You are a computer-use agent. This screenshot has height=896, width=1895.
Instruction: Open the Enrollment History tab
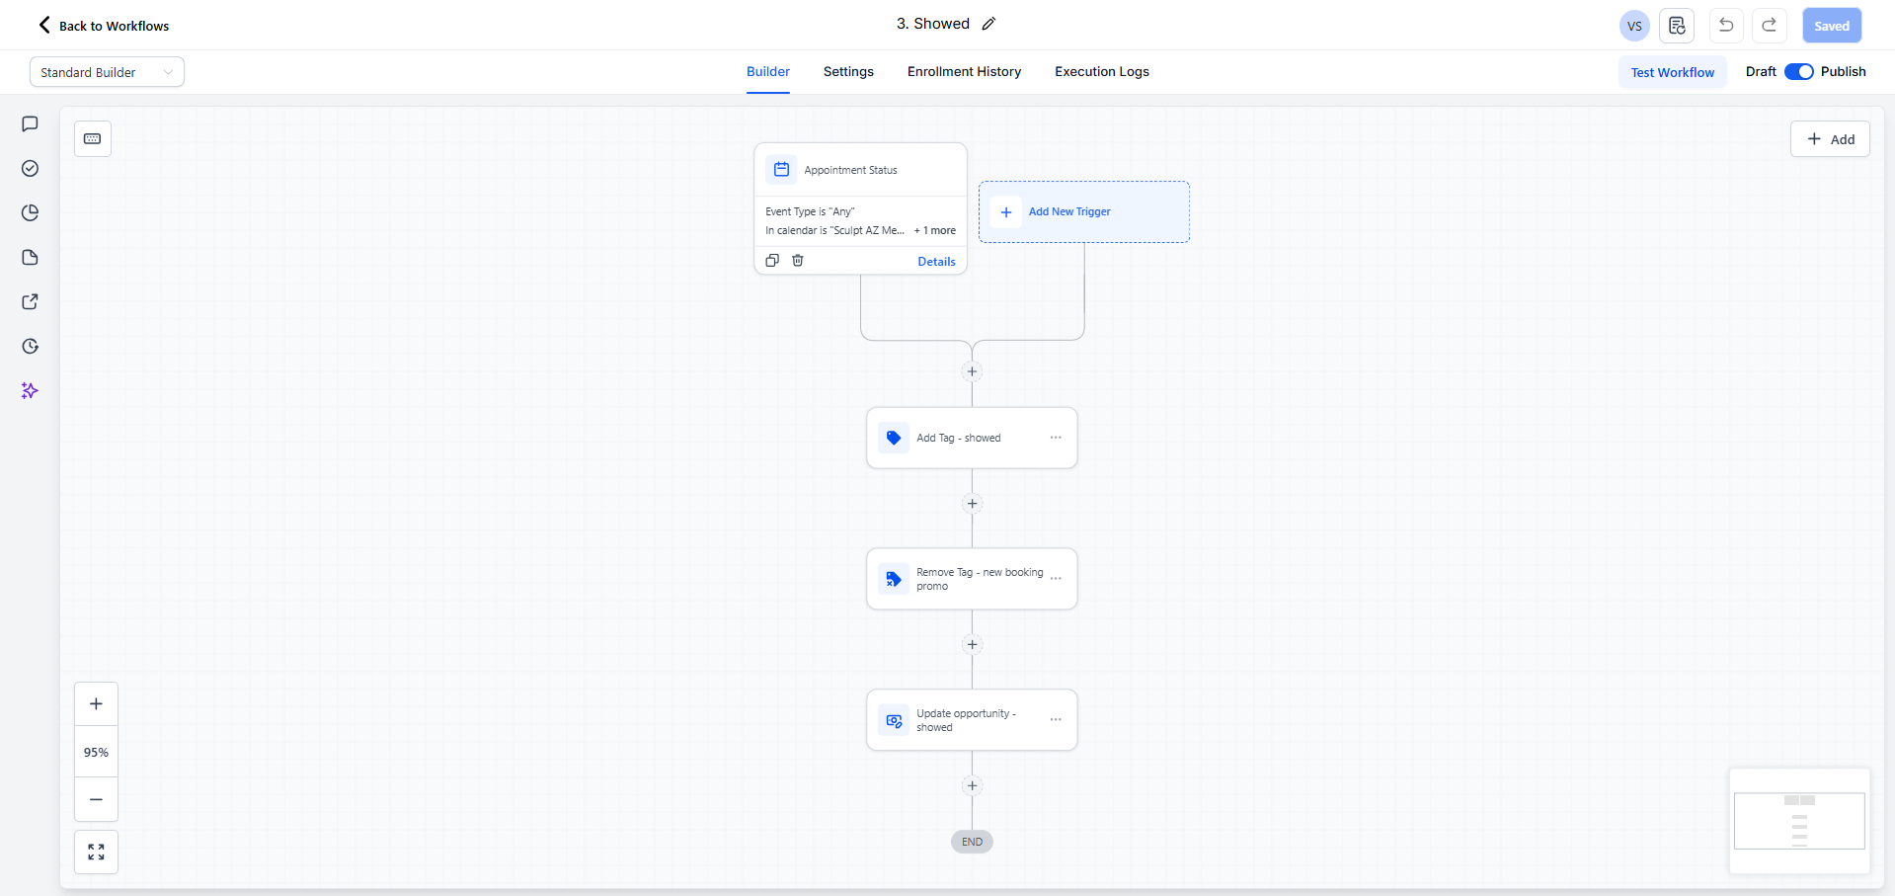pyautogui.click(x=964, y=72)
